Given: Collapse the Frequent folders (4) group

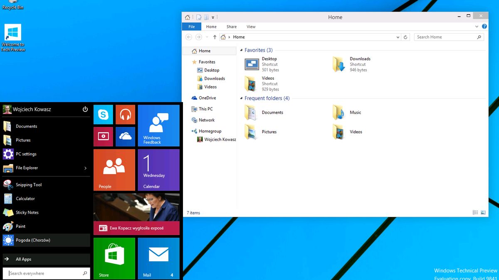Looking at the screenshot, I should pyautogui.click(x=241, y=98).
